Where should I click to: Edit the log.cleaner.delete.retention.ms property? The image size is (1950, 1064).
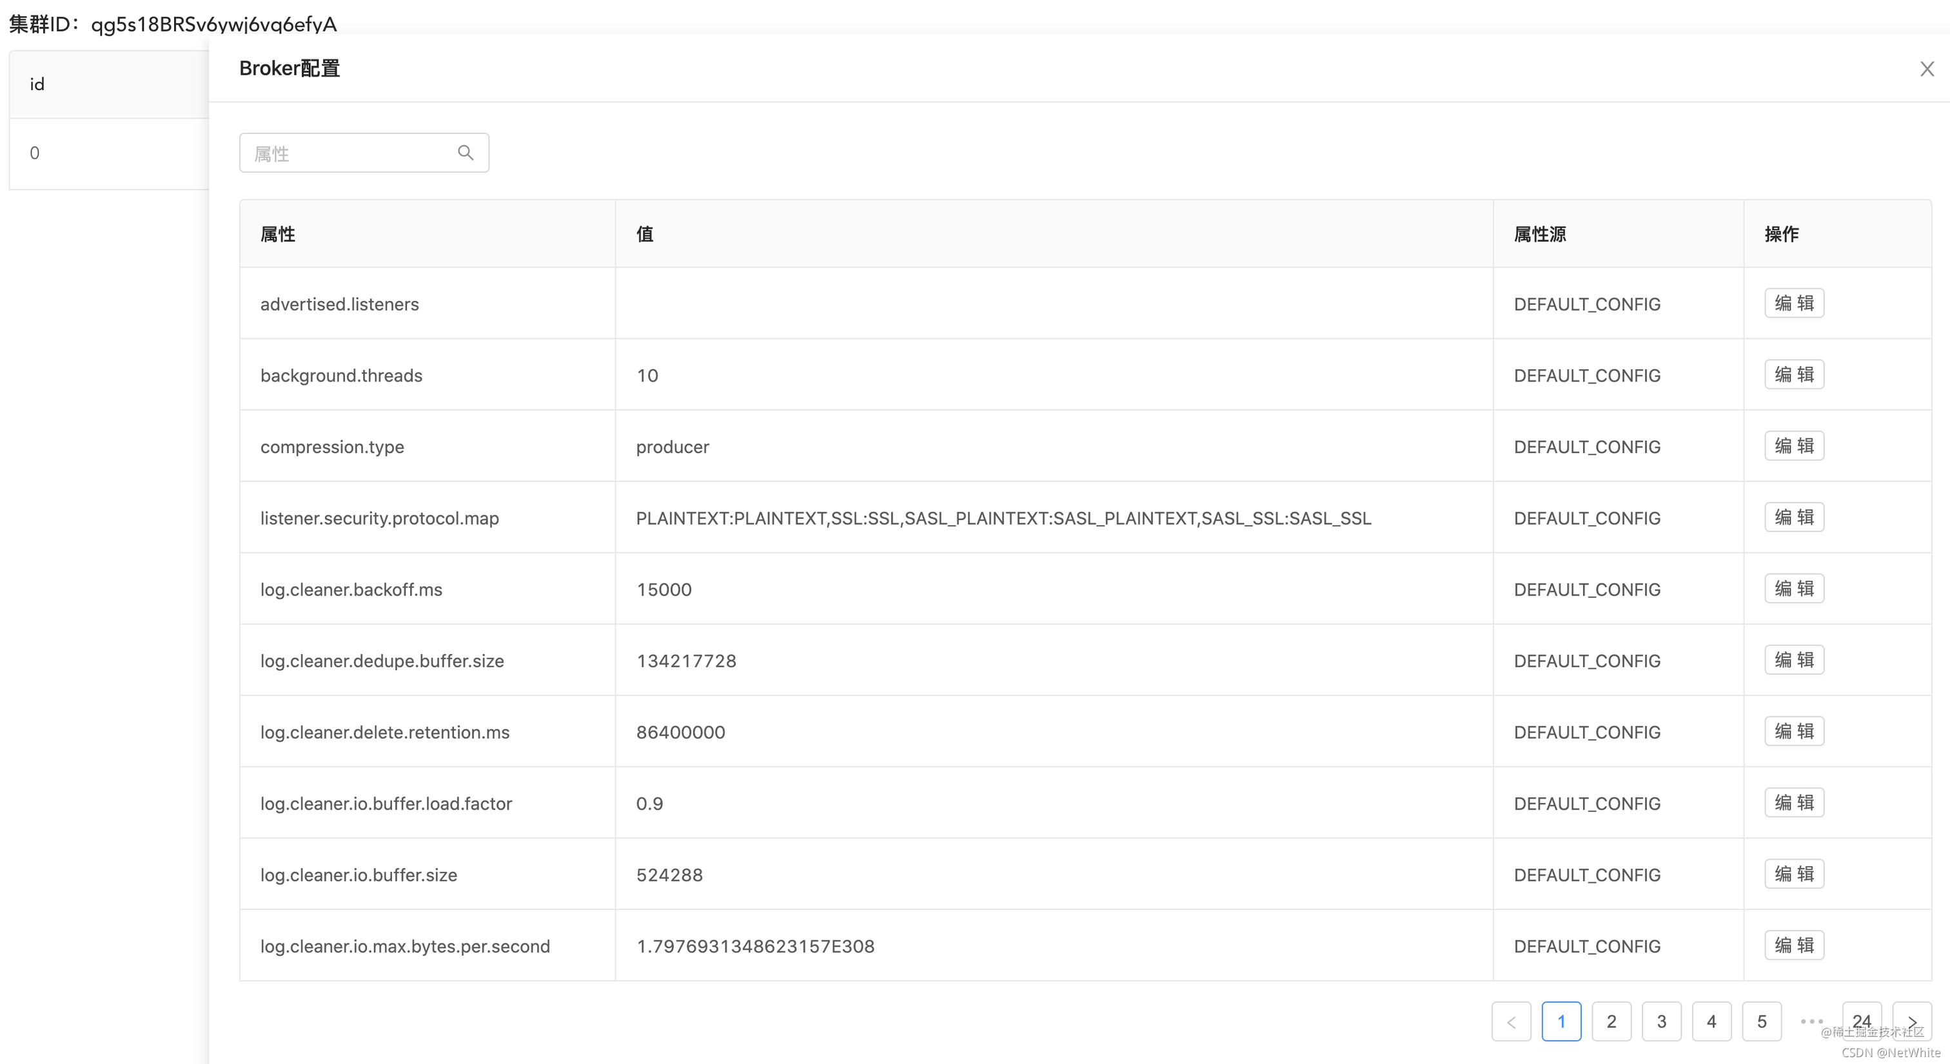click(1794, 730)
